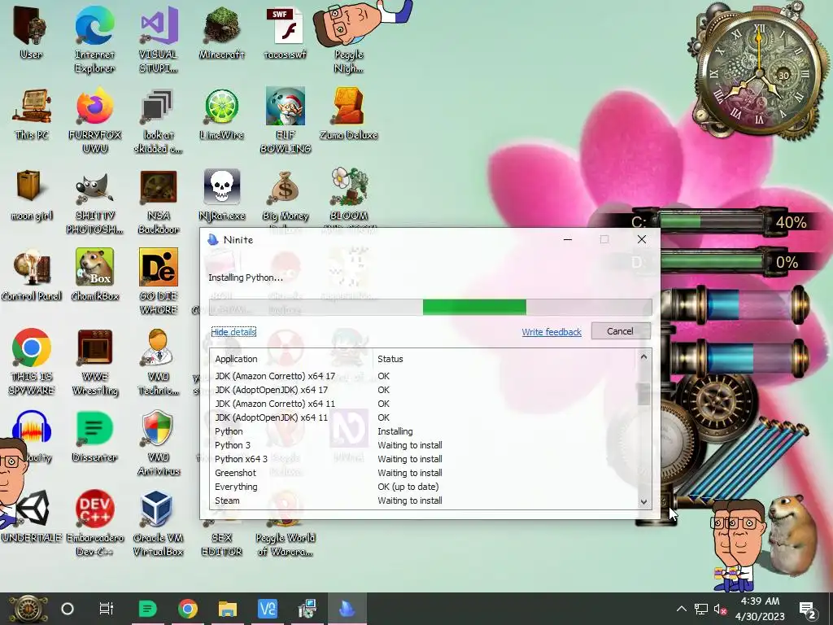Select the VISUAL STUPI... desktop icon
Image resolution: width=833 pixels, height=625 pixels.
coord(159,39)
